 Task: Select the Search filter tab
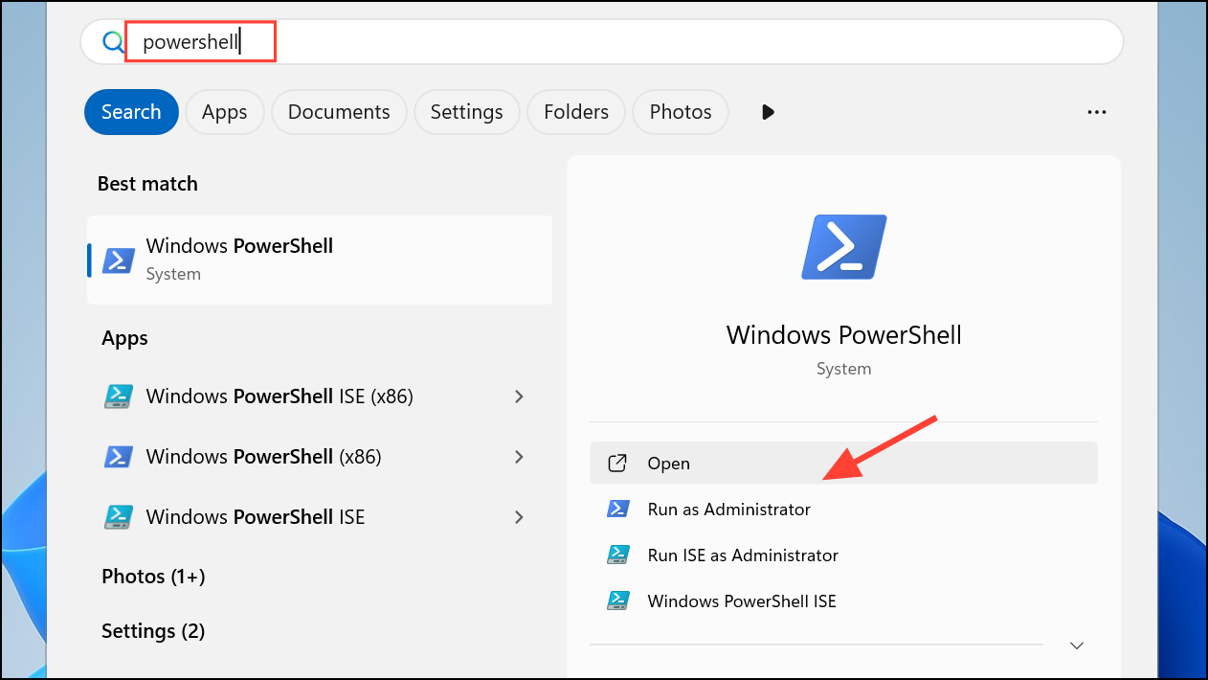pos(131,112)
